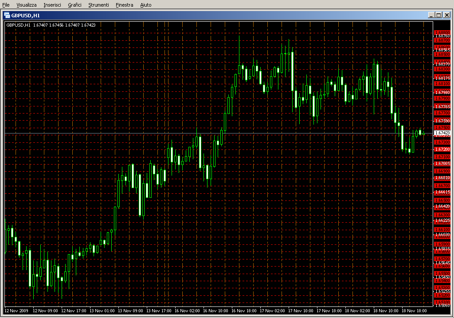This screenshot has height=318, width=454.
Task: Click the '17 Nov 18:00' time label
Action: (329, 310)
